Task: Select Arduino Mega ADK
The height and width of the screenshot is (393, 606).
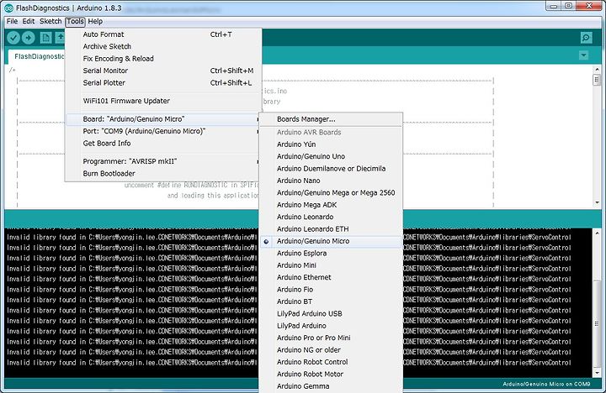Action: click(331, 205)
